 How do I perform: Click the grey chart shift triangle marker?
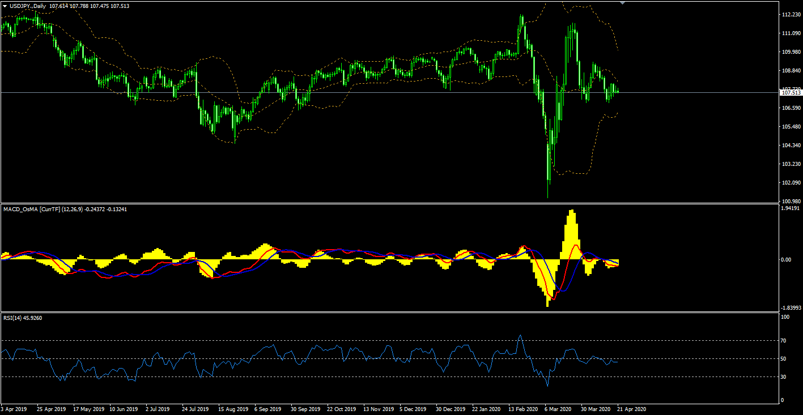623,3
